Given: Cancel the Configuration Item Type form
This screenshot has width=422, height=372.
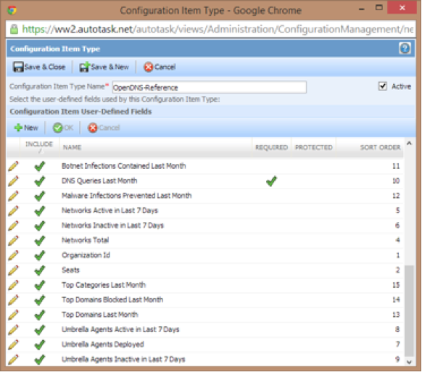Looking at the screenshot, I should (160, 67).
